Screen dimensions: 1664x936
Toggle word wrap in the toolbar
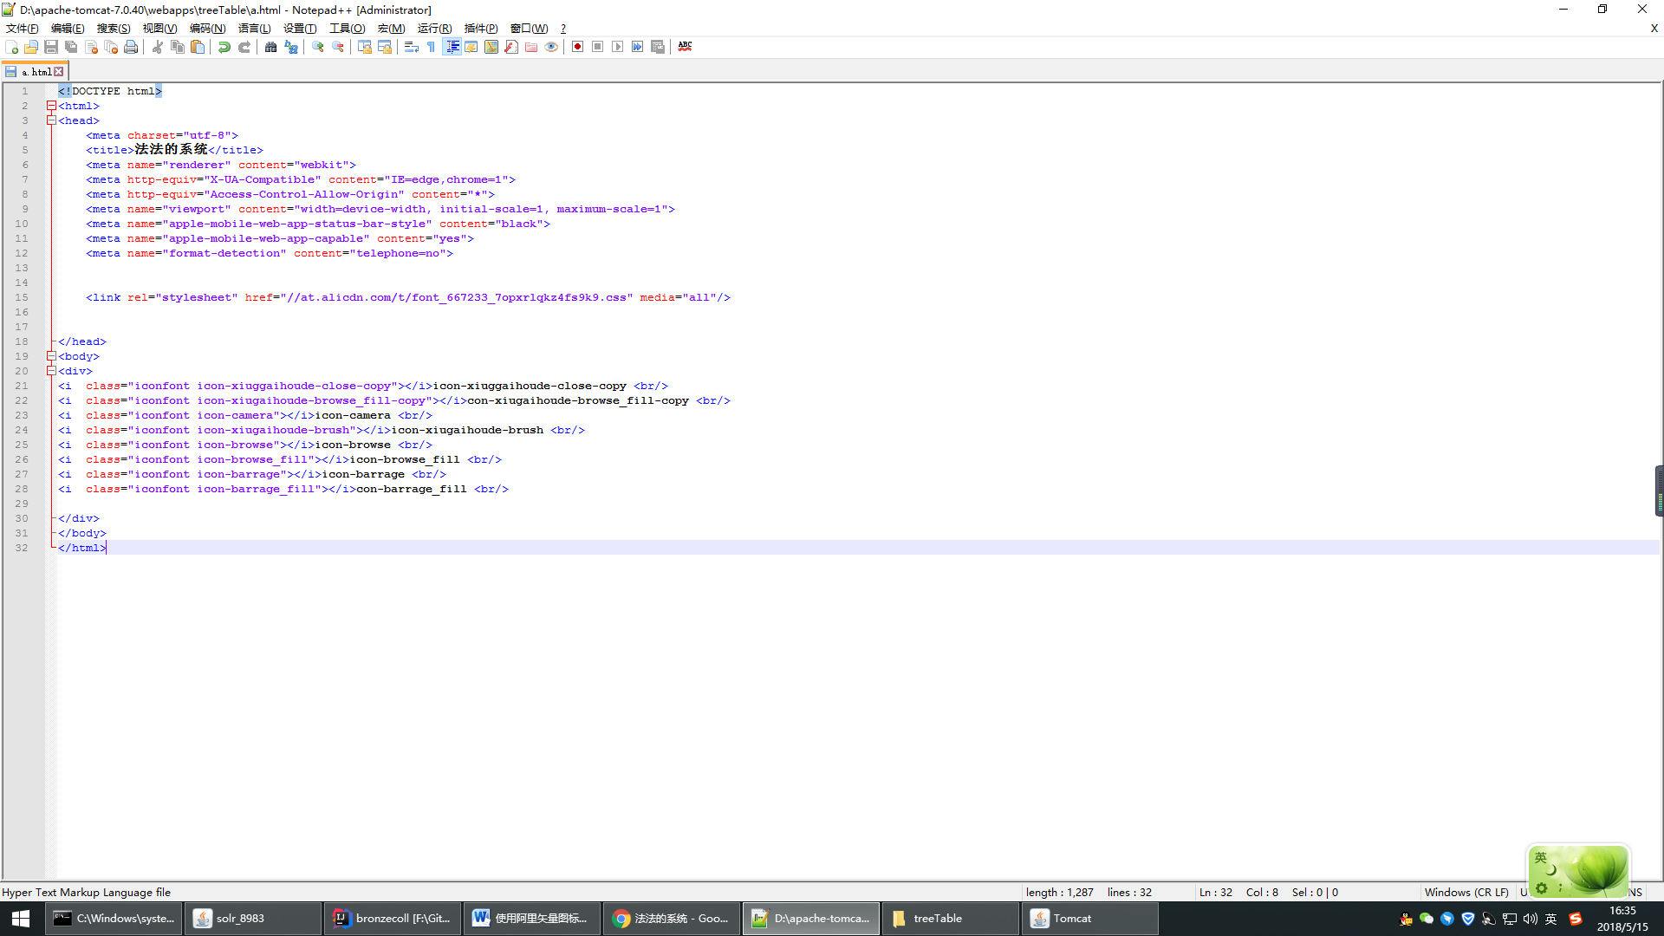[x=412, y=47]
